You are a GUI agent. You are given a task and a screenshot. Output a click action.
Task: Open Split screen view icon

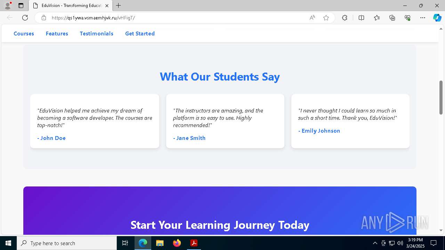361,18
